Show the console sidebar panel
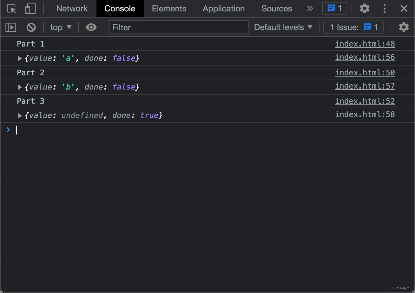Viewport: 415px width, 293px height. click(x=11, y=28)
